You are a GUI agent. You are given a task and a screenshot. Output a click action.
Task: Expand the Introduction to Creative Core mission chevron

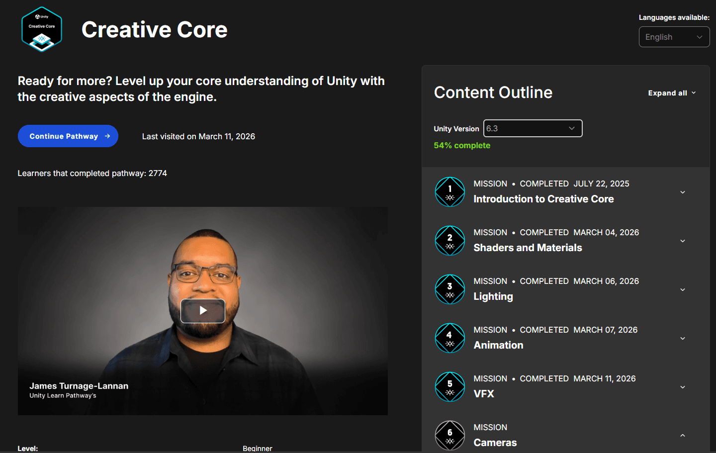point(683,192)
